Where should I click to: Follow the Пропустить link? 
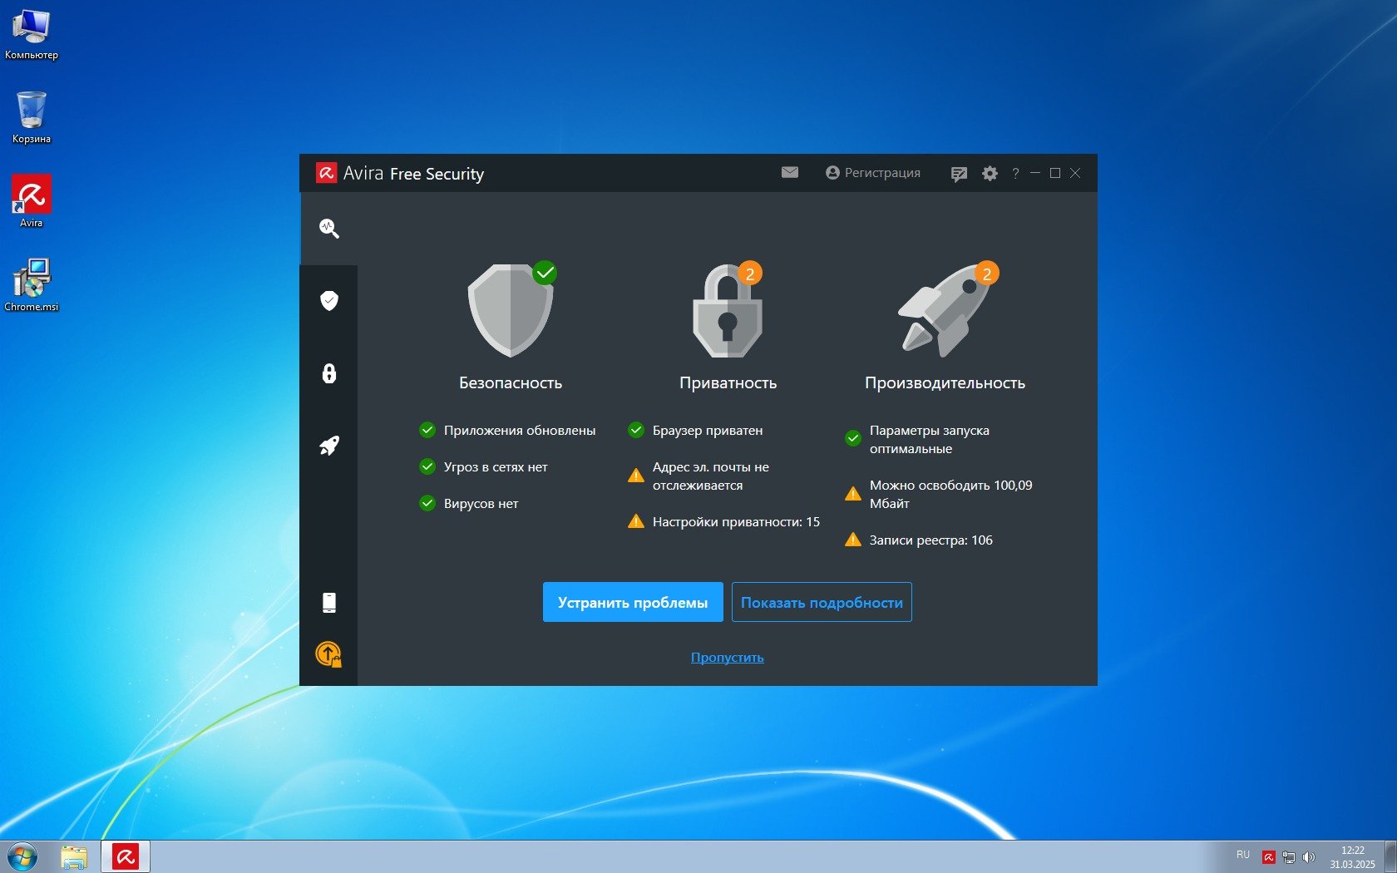(727, 658)
